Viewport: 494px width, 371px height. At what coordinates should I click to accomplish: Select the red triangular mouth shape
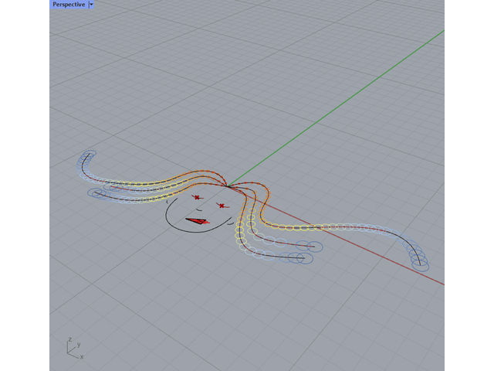[x=198, y=222]
